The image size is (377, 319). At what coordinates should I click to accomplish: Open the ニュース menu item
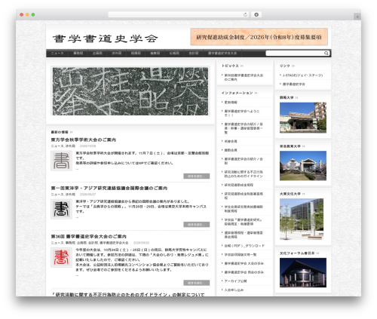click(x=57, y=54)
